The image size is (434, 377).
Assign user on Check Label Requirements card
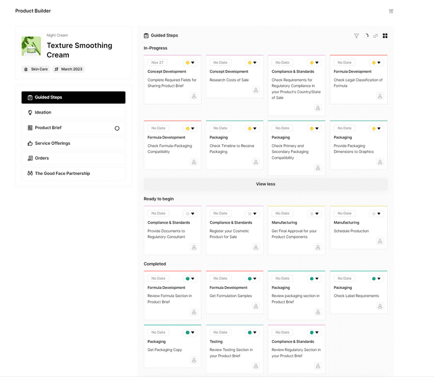(x=380, y=306)
